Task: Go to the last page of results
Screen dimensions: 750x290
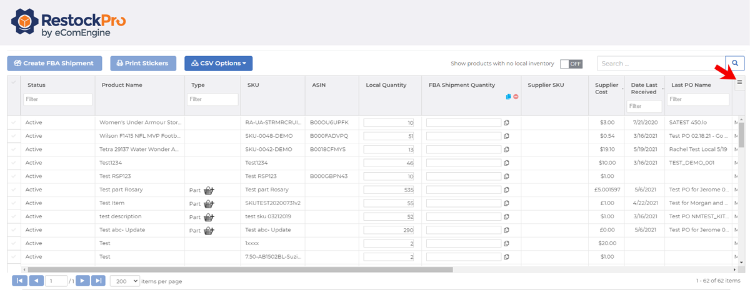Action: point(98,281)
